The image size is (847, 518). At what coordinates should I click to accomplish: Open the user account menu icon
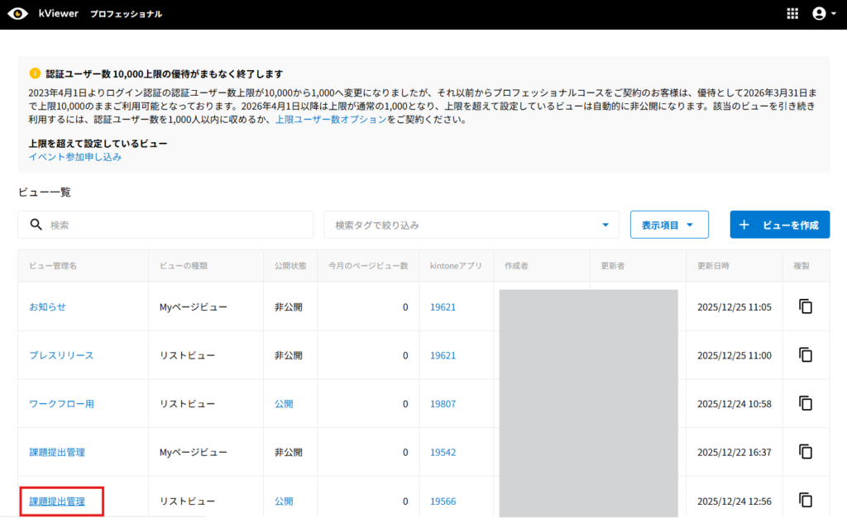point(819,14)
